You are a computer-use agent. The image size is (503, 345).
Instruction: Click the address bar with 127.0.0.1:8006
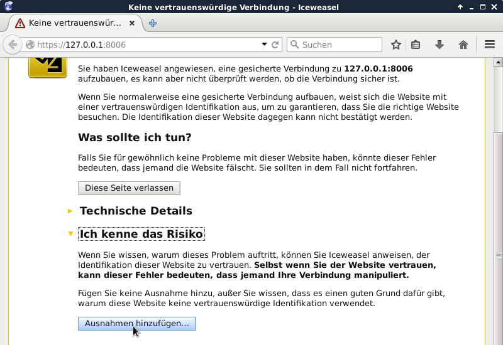(x=145, y=45)
